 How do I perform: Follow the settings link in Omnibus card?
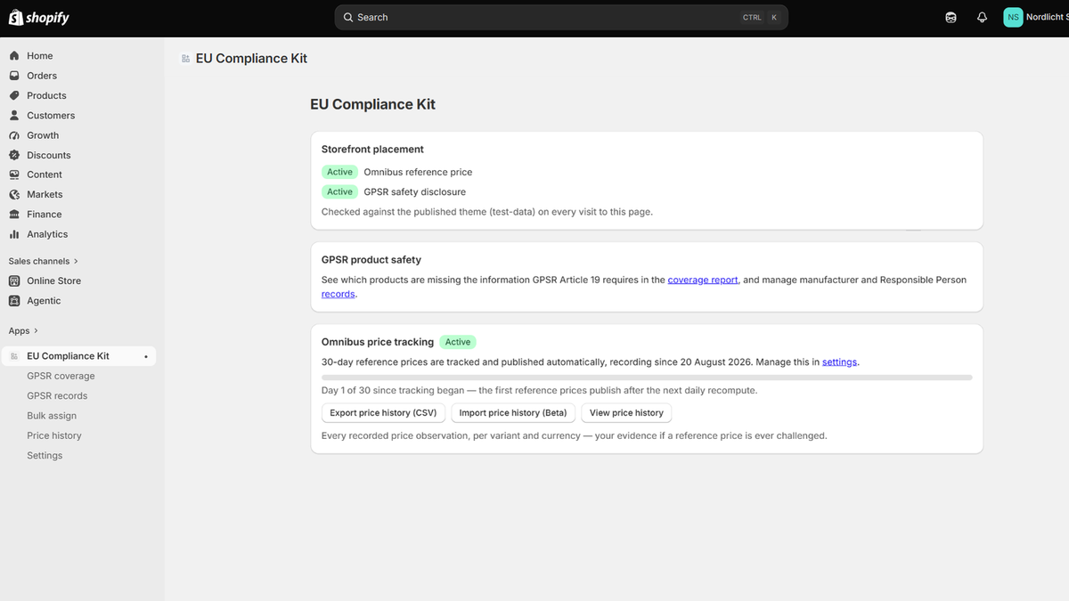click(x=839, y=362)
